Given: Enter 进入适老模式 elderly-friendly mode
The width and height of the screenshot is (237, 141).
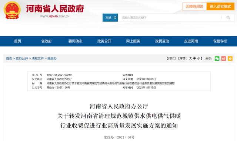Looking at the screenshot, I should coord(220,7).
